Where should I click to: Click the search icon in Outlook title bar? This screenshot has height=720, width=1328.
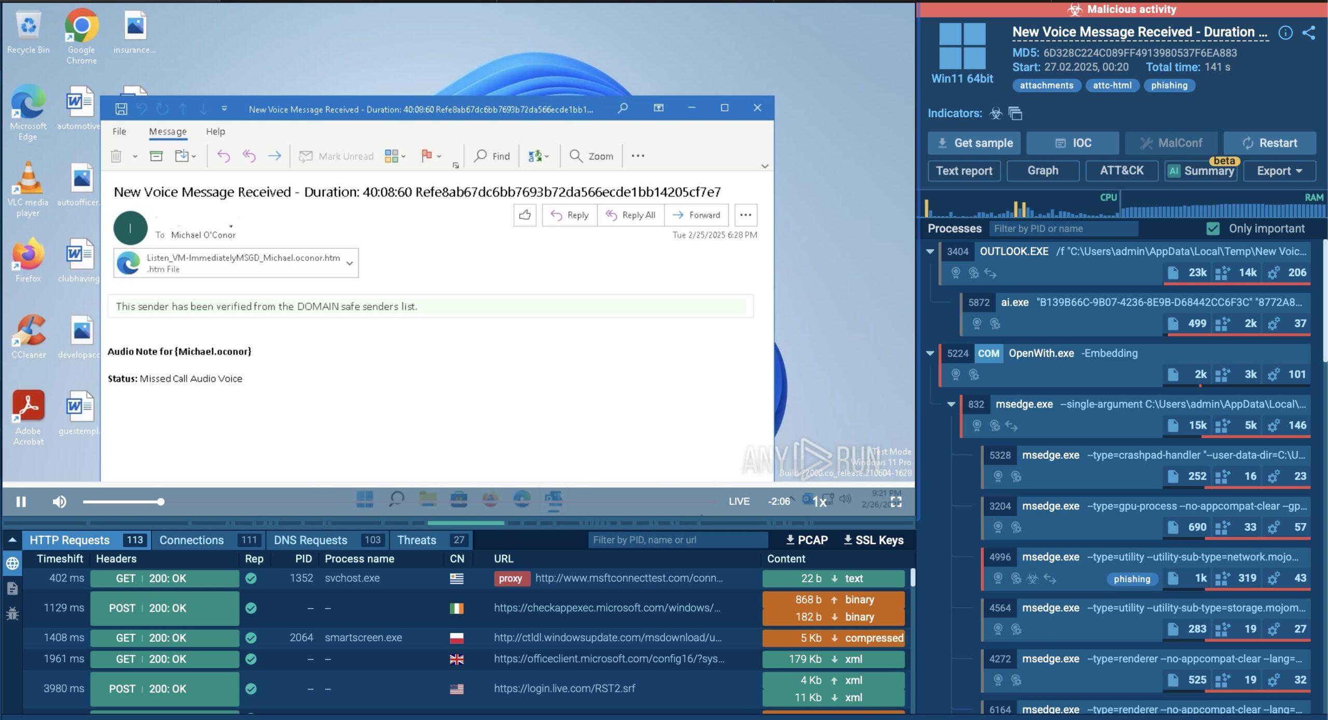[622, 108]
